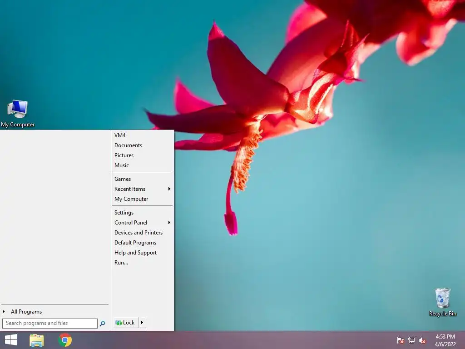The width and height of the screenshot is (465, 349).
Task: Open My Computer from the Start menu
Action: point(142,199)
